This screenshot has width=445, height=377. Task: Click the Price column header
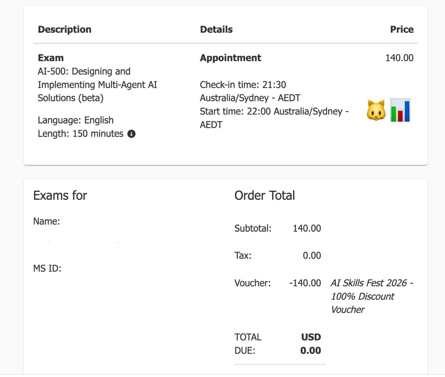pos(401,30)
